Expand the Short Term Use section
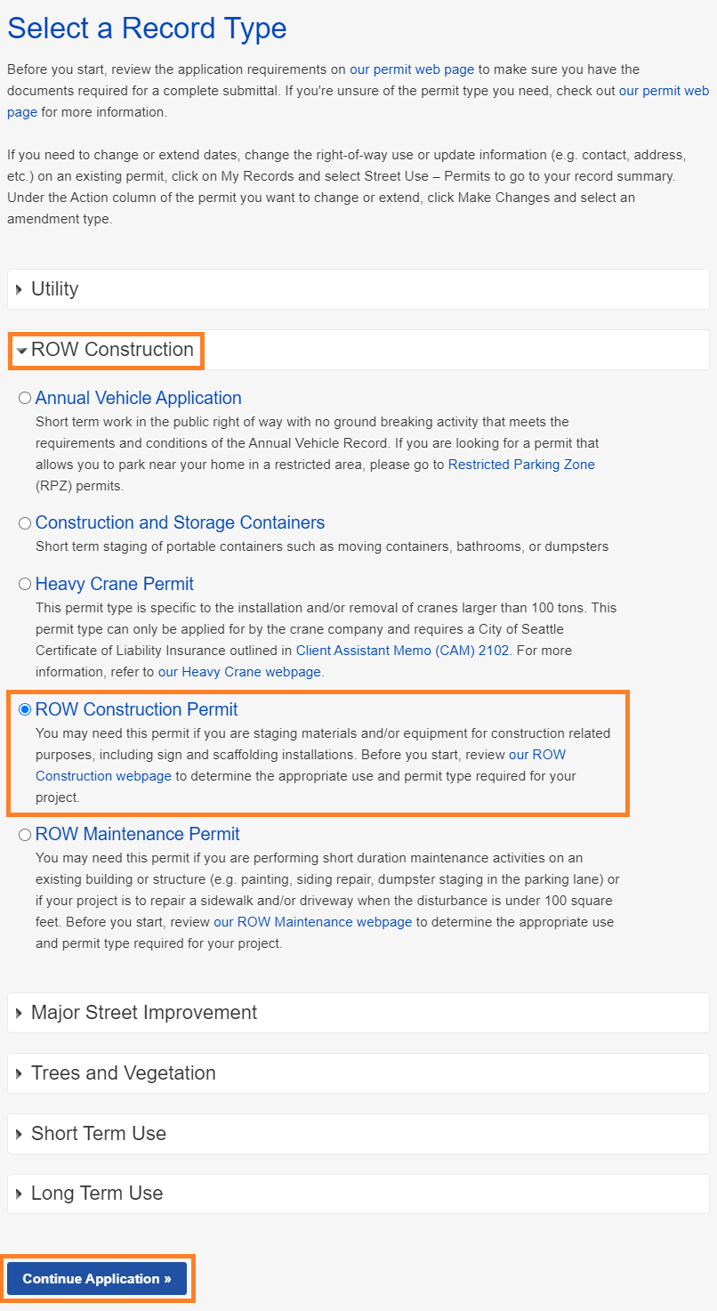Viewport: 717px width, 1311px height. point(98,1134)
